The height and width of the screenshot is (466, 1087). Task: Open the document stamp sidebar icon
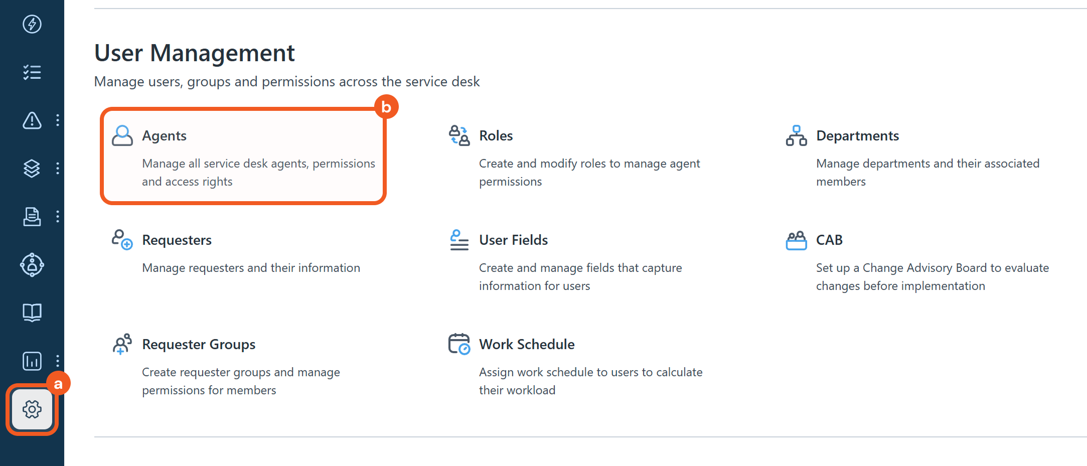coord(32,217)
